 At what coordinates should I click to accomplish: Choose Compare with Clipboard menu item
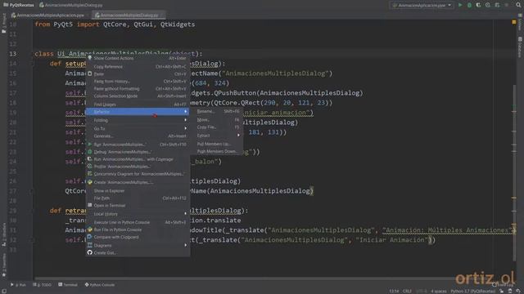138,237
